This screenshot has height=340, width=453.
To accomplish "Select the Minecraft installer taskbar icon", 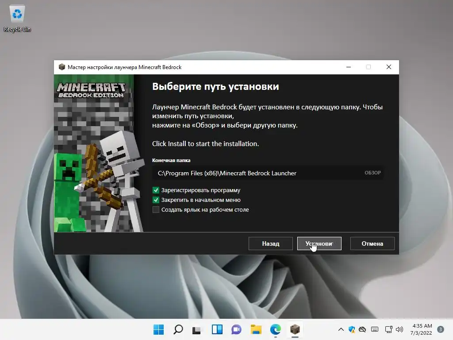I will [295, 329].
